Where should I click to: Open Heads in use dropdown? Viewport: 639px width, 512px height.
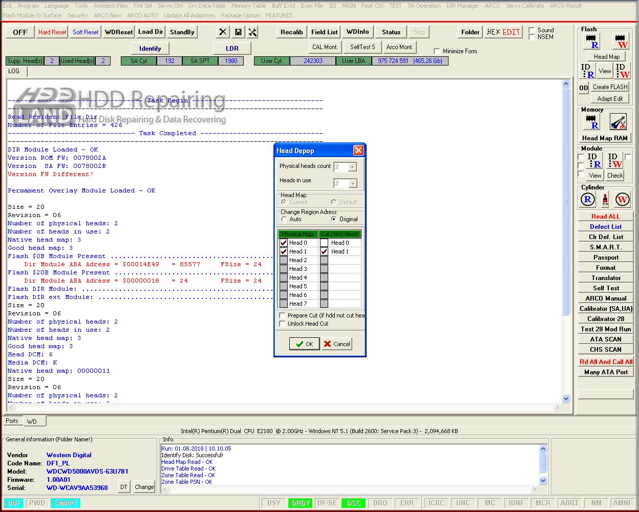[x=352, y=183]
